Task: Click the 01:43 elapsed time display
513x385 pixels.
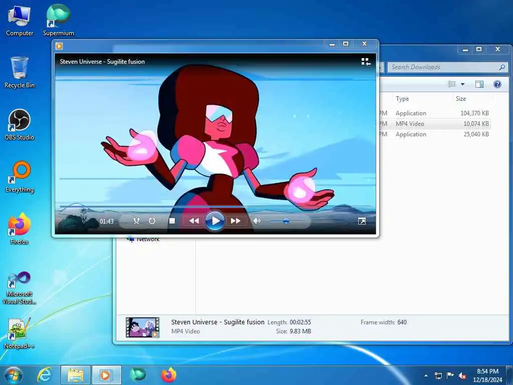Action: click(x=107, y=222)
